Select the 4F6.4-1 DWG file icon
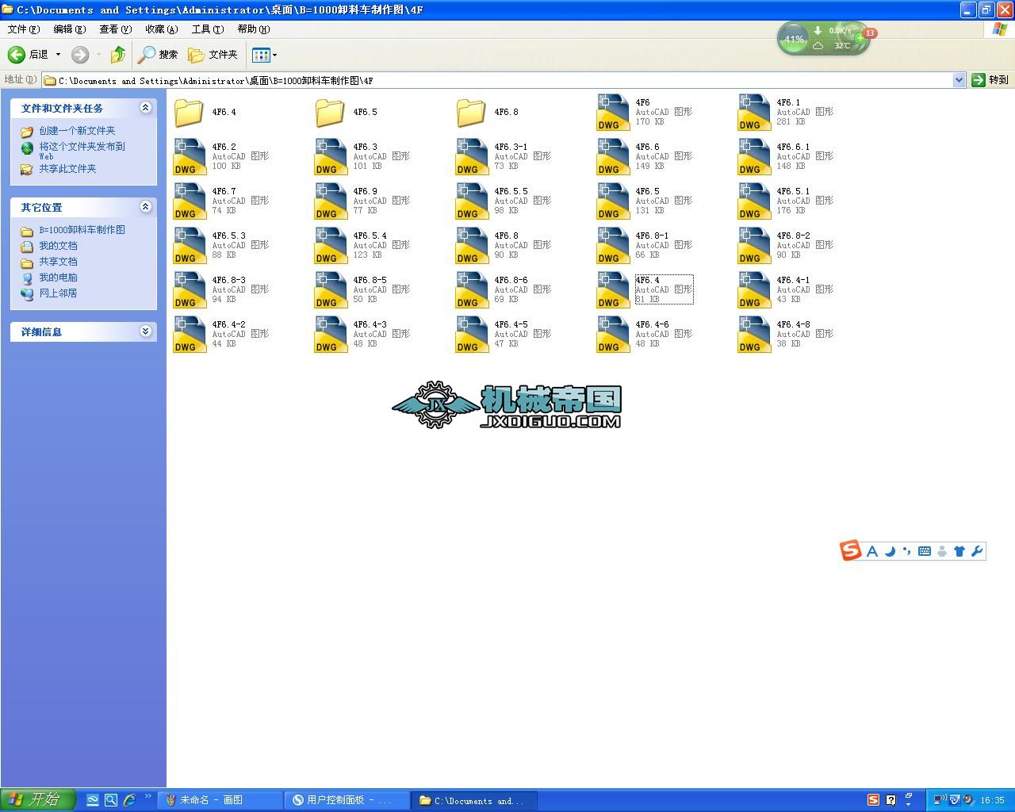This screenshot has width=1015, height=812. pyautogui.click(x=754, y=290)
